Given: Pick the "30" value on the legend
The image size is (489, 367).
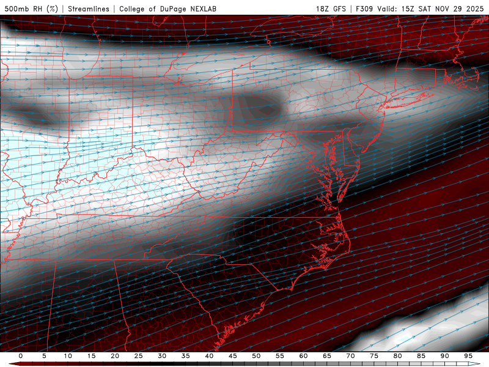Looking at the screenshot, I should tap(162, 356).
